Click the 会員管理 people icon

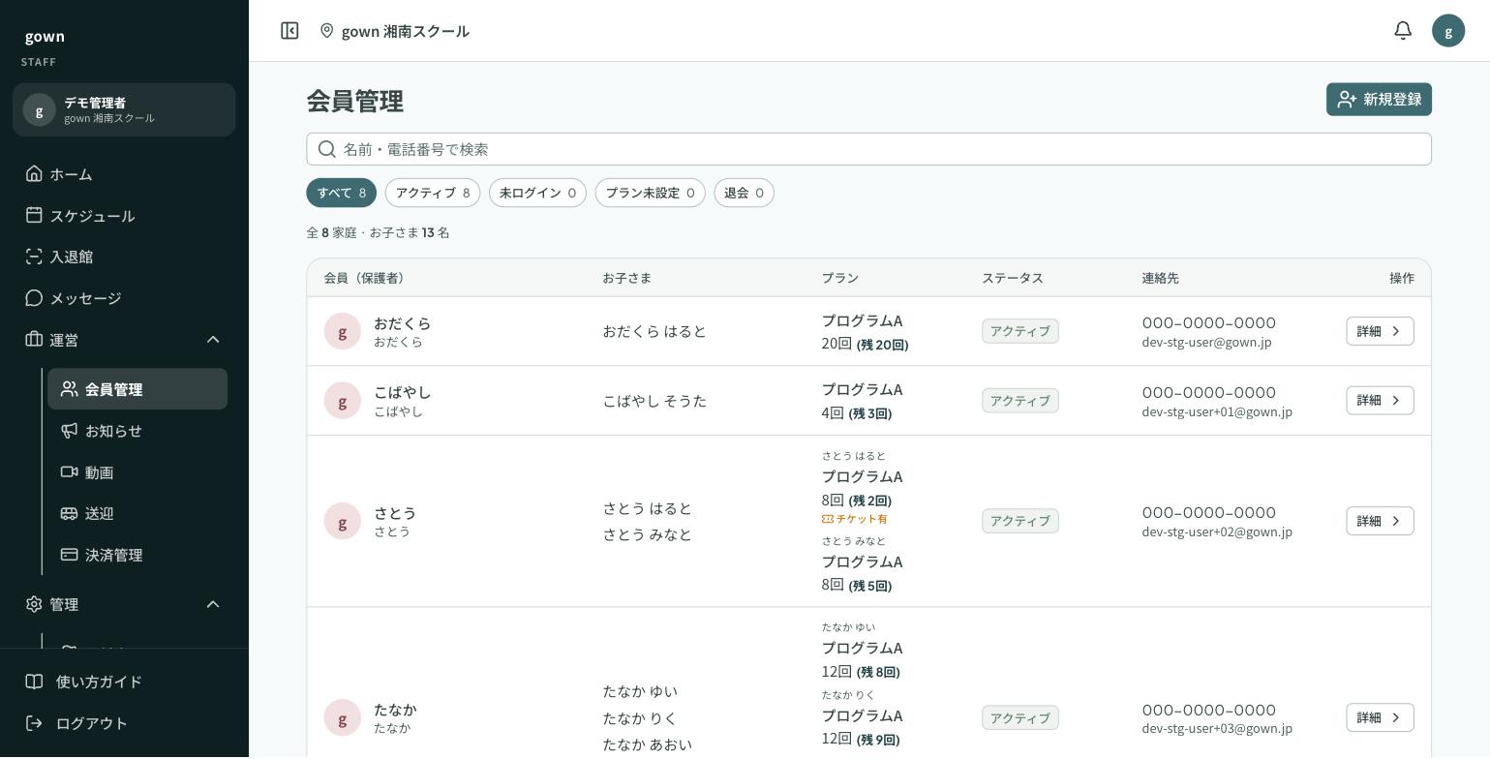[69, 389]
